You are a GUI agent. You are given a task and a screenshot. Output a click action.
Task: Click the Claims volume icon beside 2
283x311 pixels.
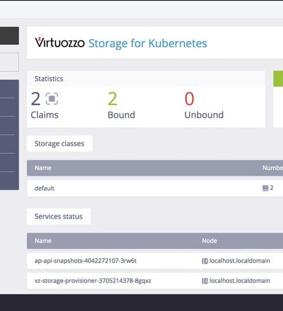52,99
